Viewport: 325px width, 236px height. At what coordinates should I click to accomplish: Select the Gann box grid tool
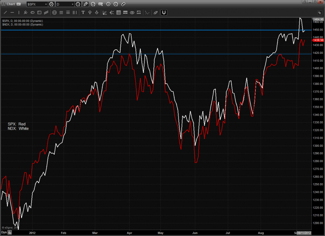[118, 13]
